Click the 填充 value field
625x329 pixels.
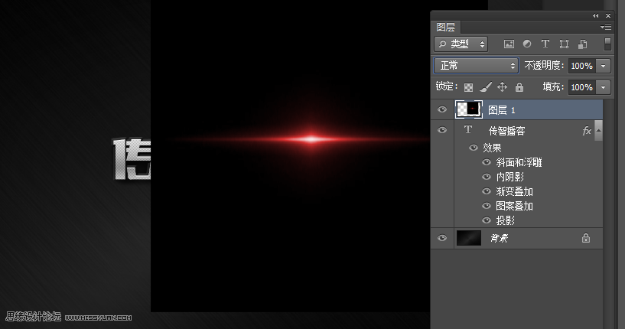[x=582, y=87]
